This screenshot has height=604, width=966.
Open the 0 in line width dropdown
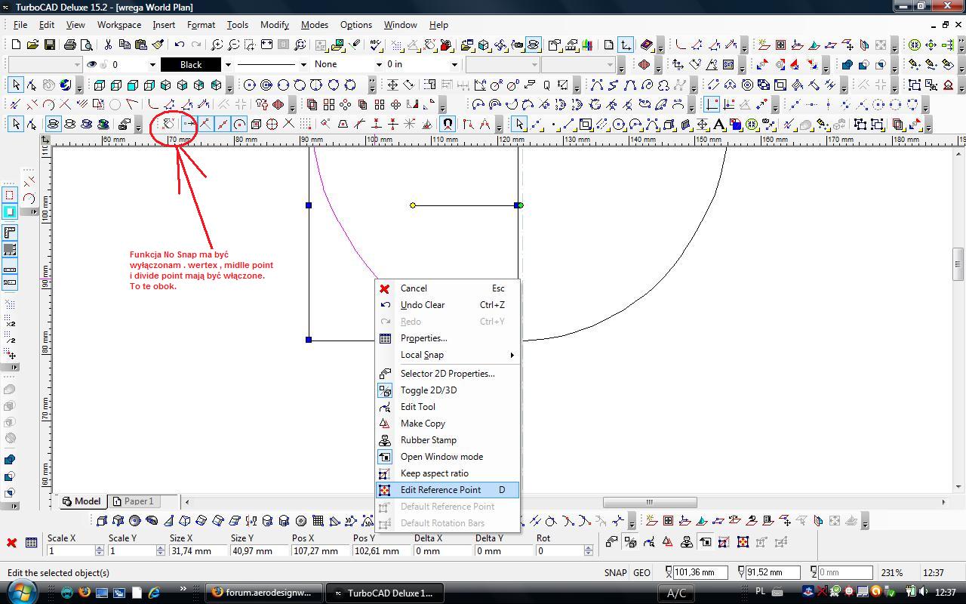pyautogui.click(x=454, y=65)
